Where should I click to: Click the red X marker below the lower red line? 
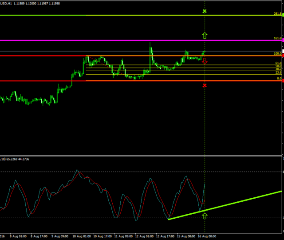[204, 85]
